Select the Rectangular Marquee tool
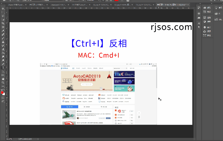This screenshot has height=141, width=223. [3, 12]
